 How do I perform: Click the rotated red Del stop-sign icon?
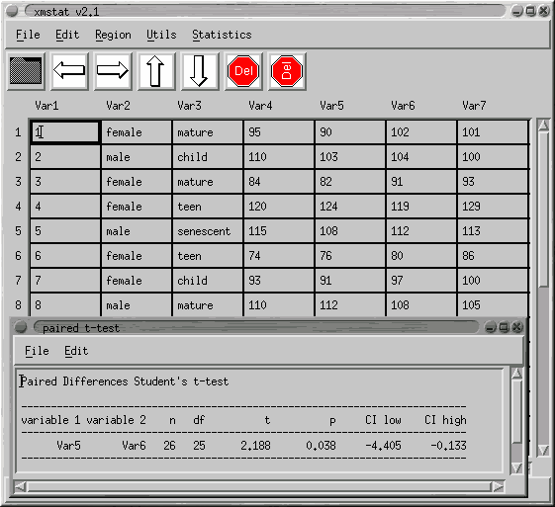[x=287, y=71]
